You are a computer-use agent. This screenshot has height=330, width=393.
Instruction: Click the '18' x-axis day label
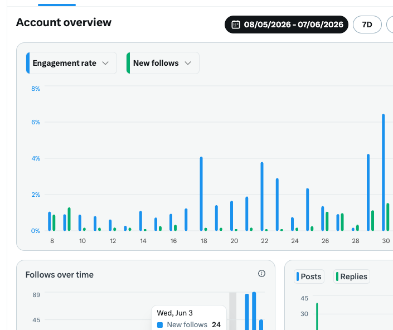click(x=204, y=241)
